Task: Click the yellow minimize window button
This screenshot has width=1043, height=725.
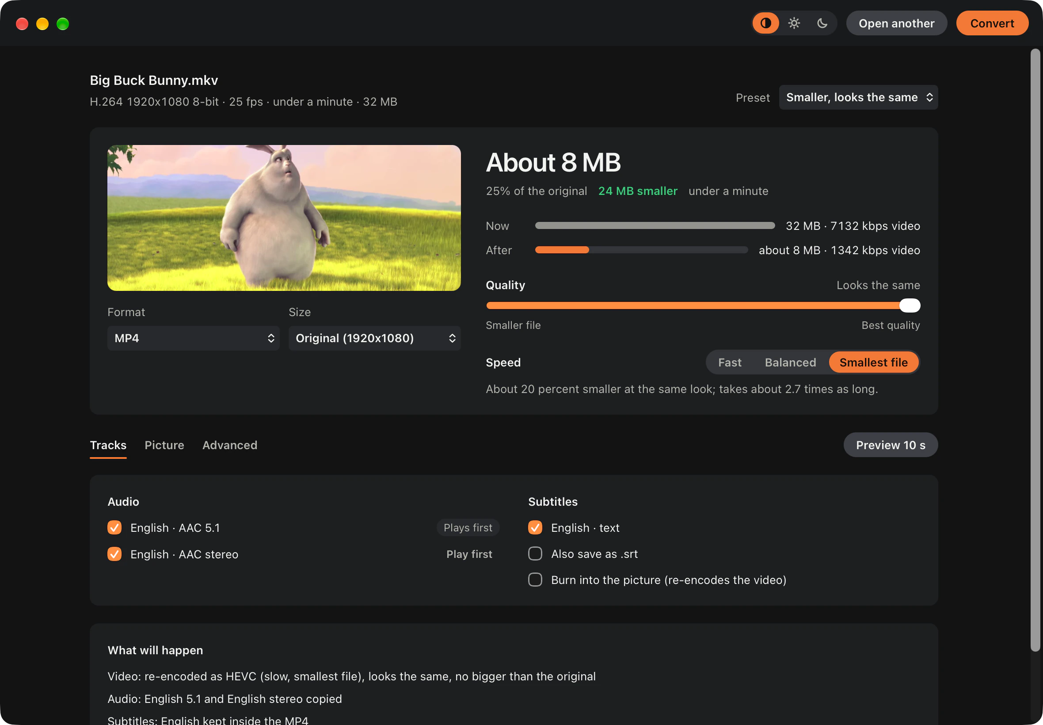Action: click(x=42, y=23)
